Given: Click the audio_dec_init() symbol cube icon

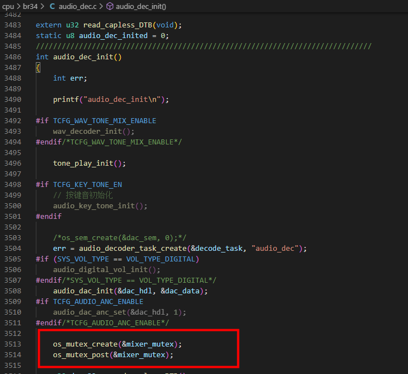Looking at the screenshot, I should click(x=110, y=6).
